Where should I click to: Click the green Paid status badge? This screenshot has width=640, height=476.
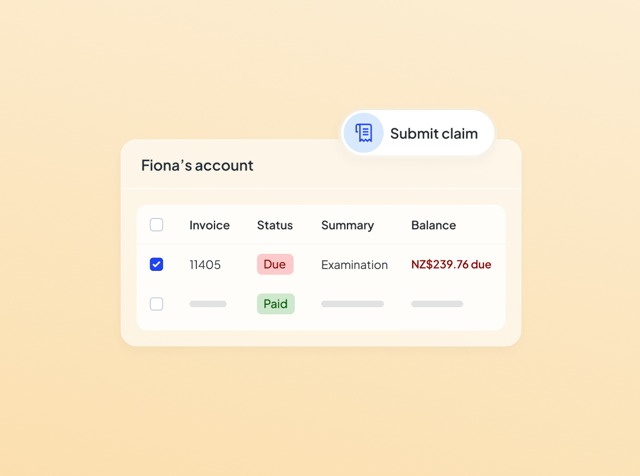[275, 304]
